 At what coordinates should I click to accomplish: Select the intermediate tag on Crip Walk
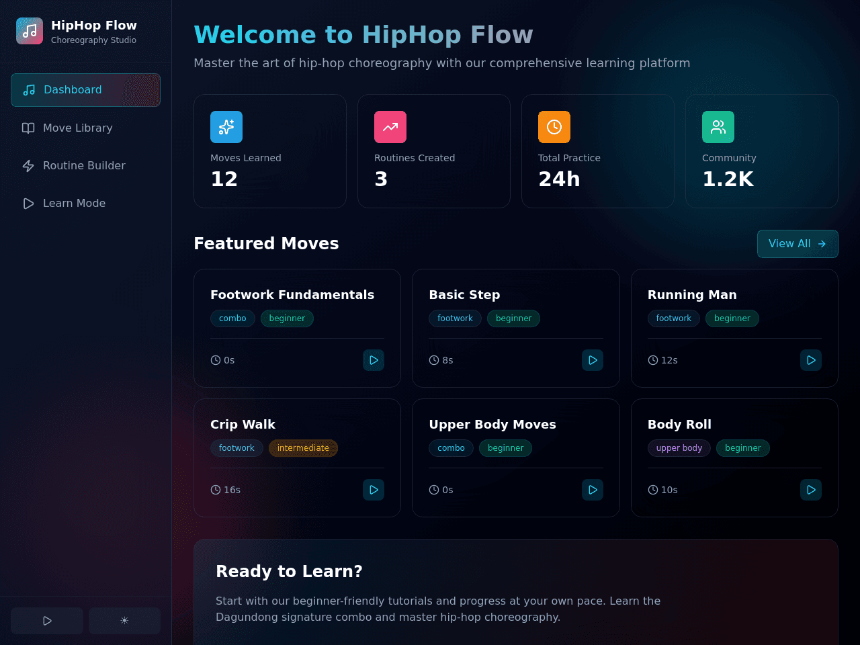(303, 448)
